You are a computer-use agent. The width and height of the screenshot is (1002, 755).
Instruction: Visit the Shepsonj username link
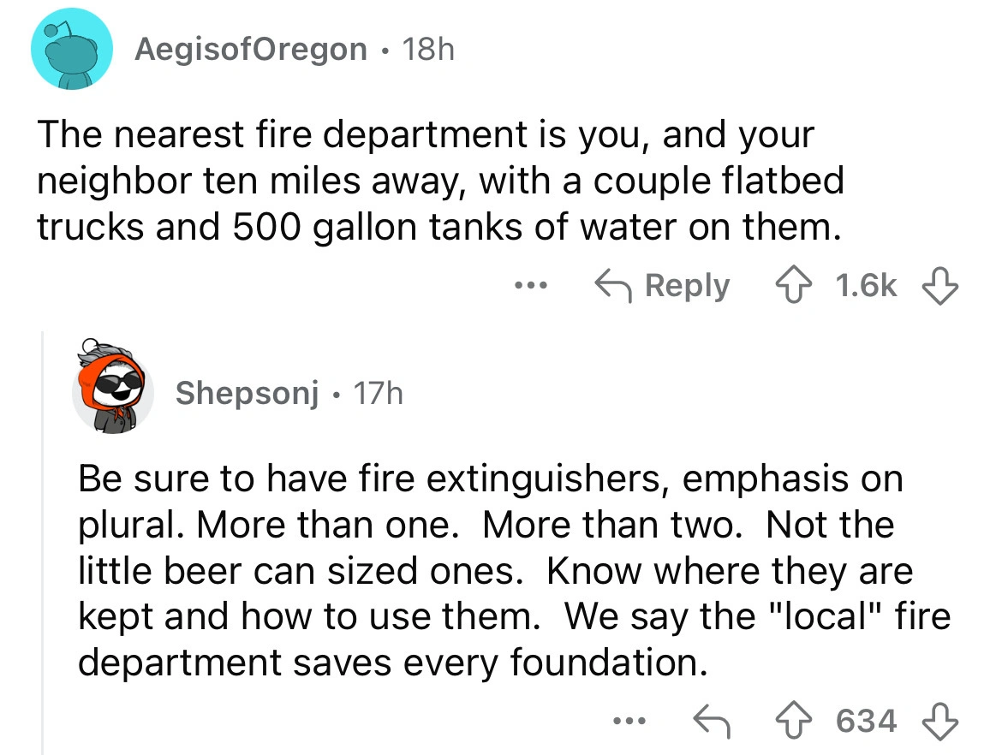[x=248, y=393]
